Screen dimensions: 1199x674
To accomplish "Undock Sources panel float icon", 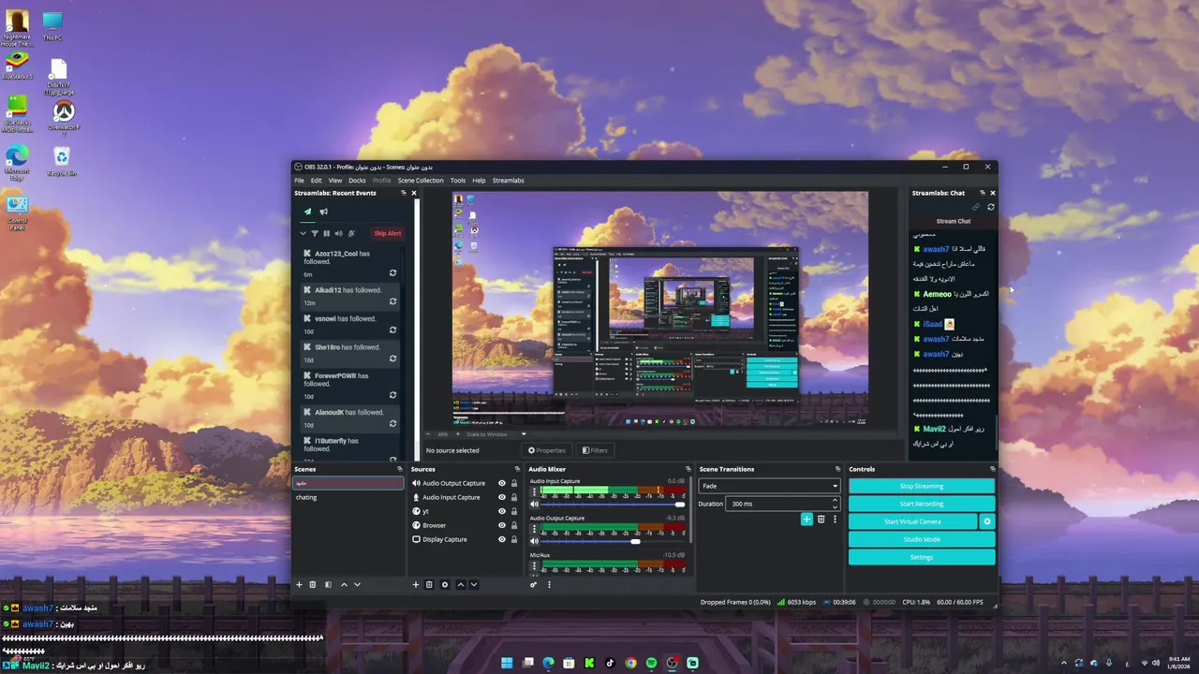I will (517, 469).
